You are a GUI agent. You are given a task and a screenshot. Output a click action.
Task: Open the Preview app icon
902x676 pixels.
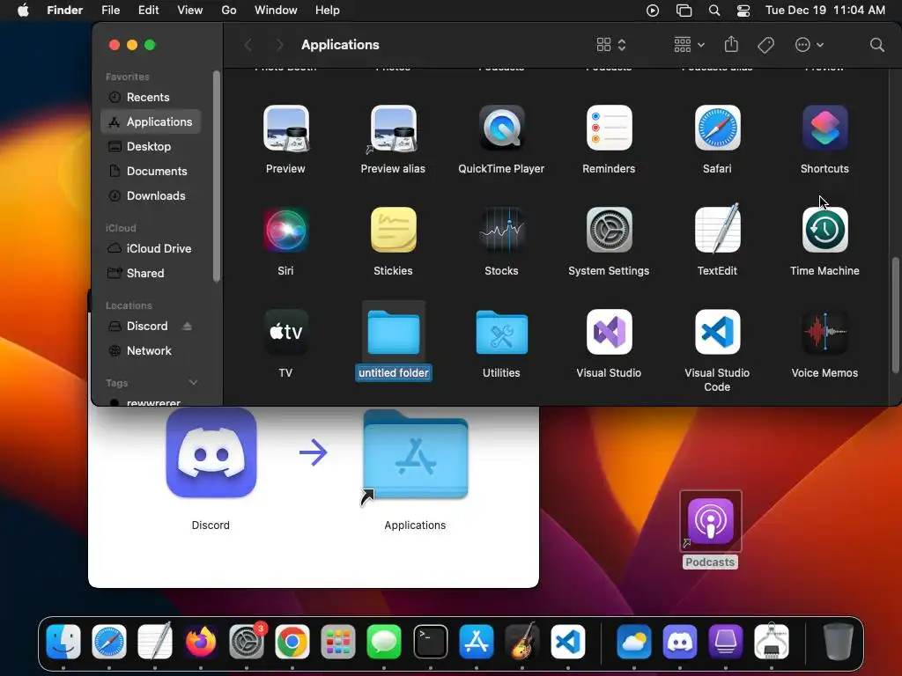click(286, 129)
